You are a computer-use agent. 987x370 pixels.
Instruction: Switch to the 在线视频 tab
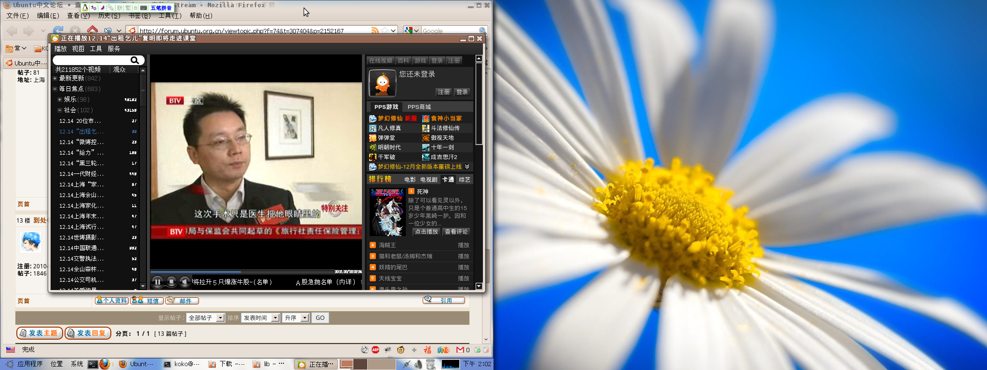click(x=381, y=61)
